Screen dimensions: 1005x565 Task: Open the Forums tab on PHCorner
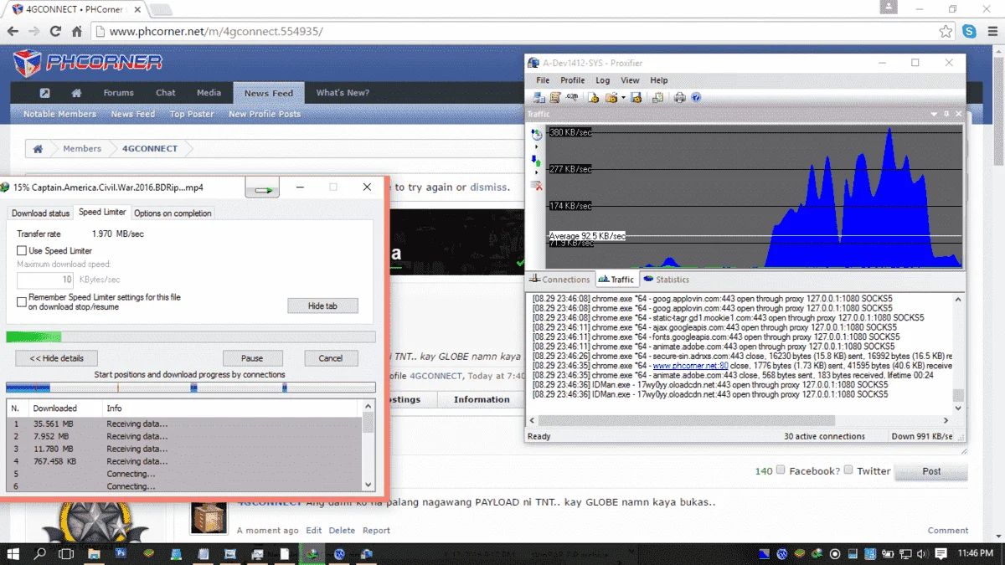[x=118, y=93]
